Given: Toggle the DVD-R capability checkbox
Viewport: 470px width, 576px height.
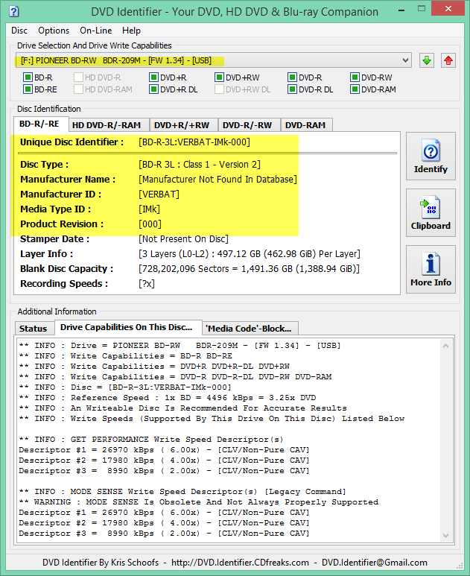Looking at the screenshot, I should point(292,77).
